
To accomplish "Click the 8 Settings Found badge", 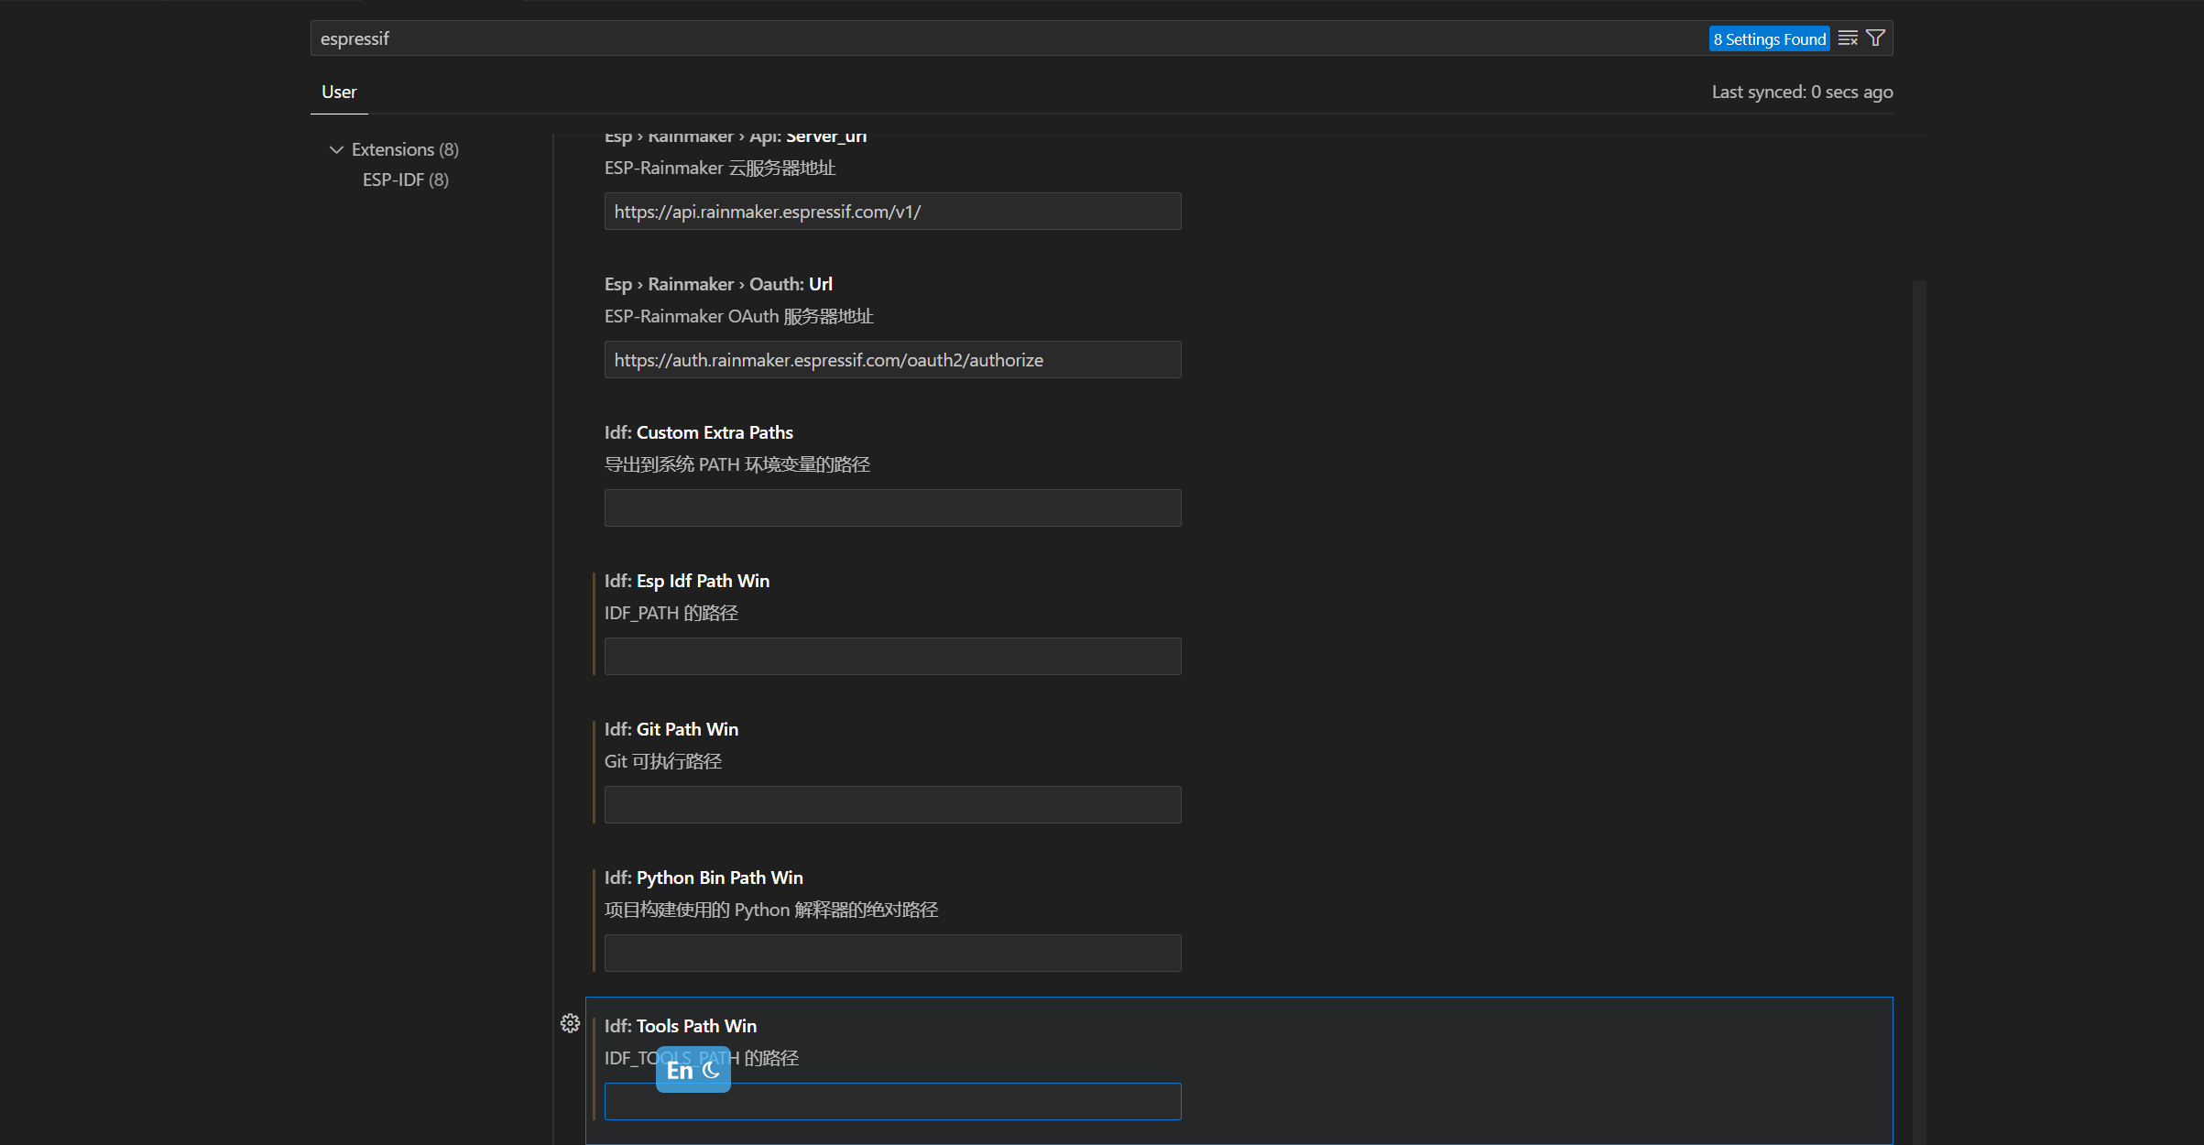I will pos(1768,38).
